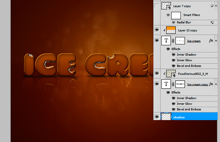
Task: Open Radial Blur filter blending options icon
Action: pos(212,23)
